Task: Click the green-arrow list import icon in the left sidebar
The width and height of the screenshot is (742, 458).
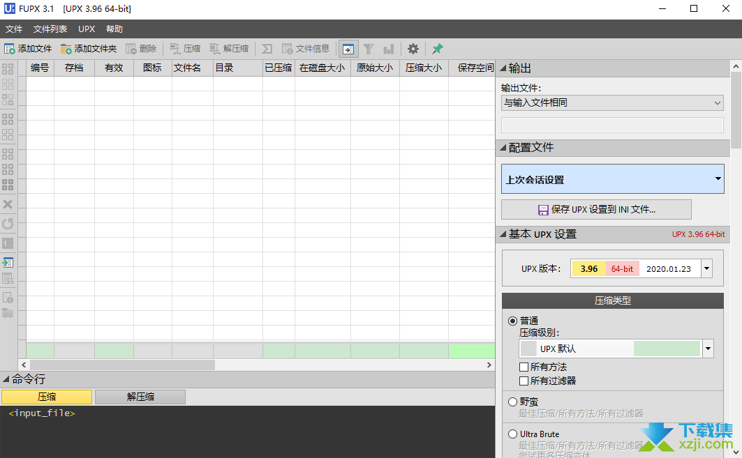Action: click(8, 263)
